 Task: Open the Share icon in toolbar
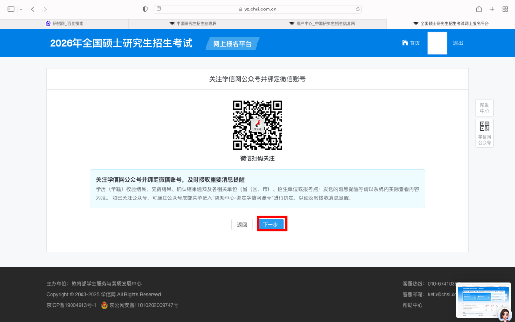pos(479,9)
